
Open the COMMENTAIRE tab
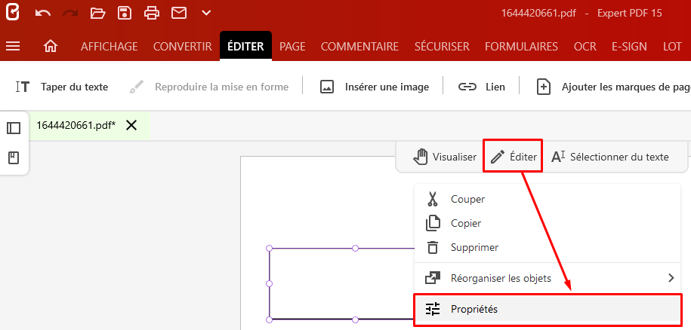[x=359, y=47]
